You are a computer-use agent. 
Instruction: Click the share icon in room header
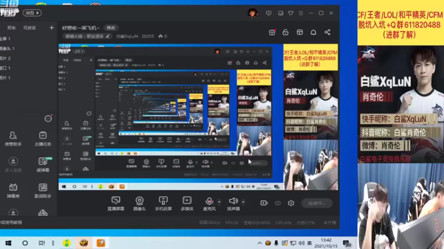327,32
